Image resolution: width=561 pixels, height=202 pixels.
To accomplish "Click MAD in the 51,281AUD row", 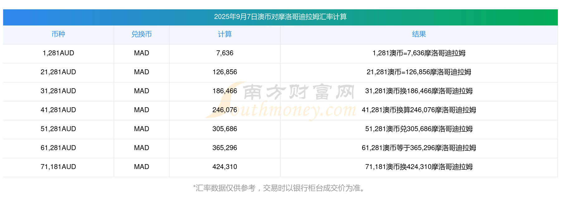I will [x=141, y=129].
